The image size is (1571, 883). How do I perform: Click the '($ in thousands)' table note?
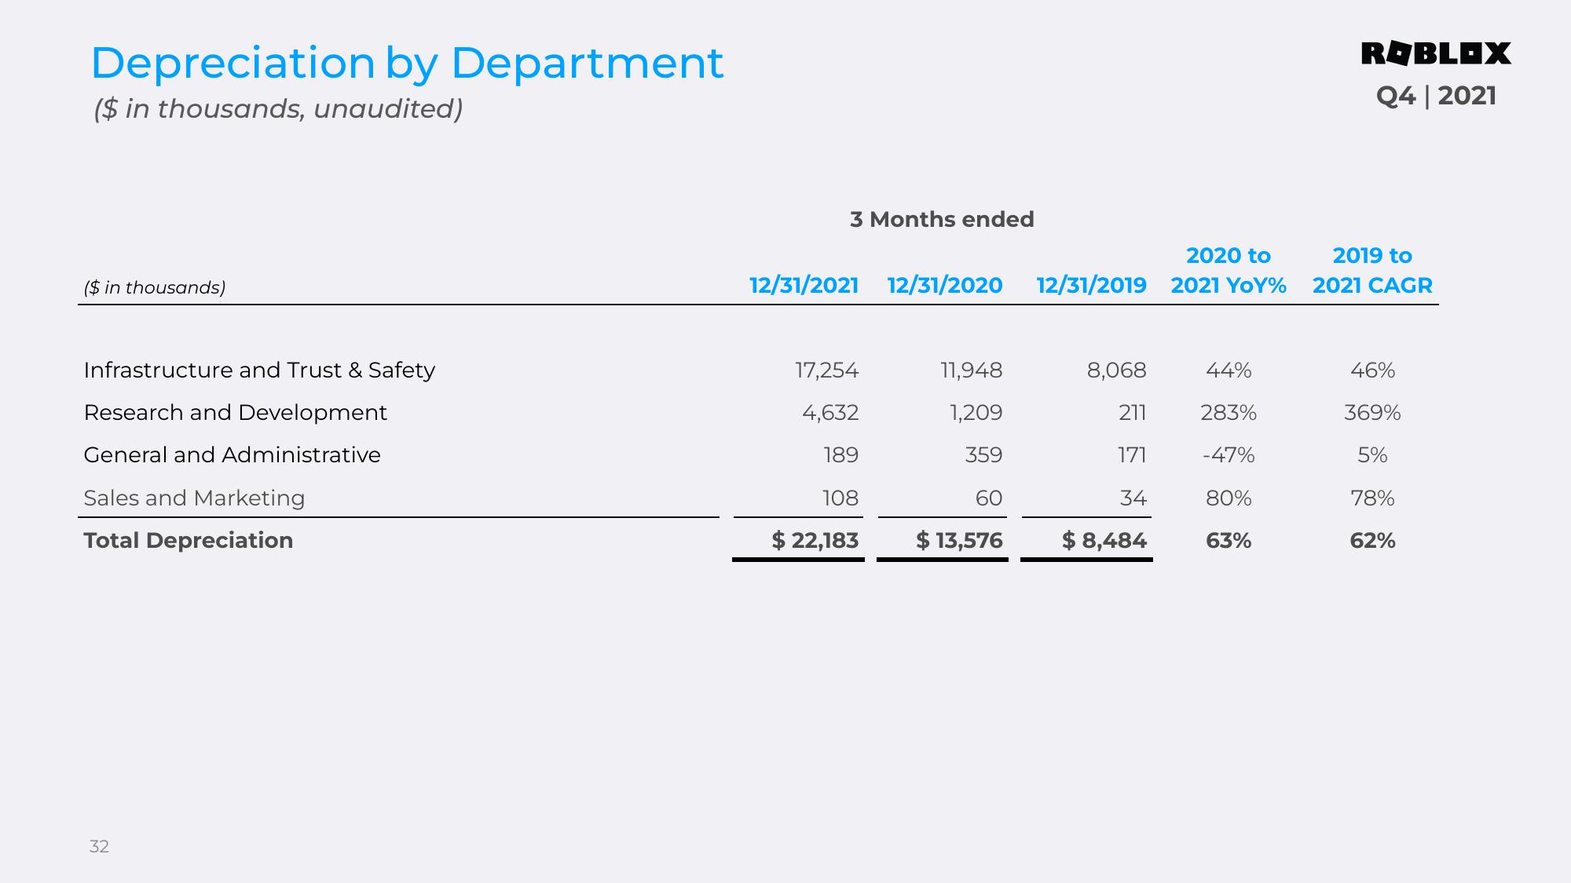[155, 287]
